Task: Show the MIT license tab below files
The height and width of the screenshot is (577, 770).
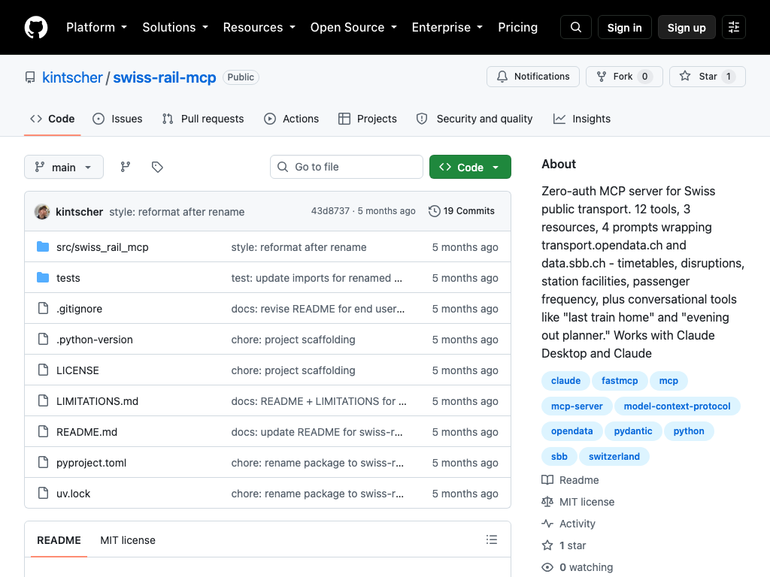Action: pyautogui.click(x=128, y=540)
